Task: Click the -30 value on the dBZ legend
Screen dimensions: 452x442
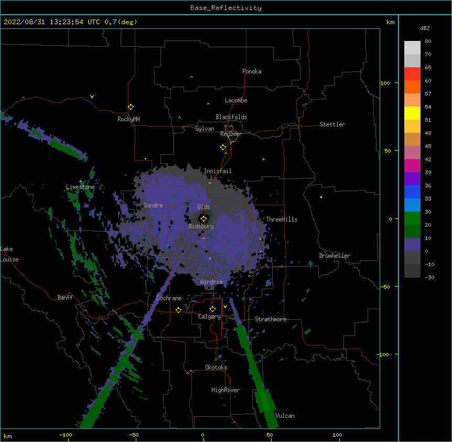Action: 429,277
